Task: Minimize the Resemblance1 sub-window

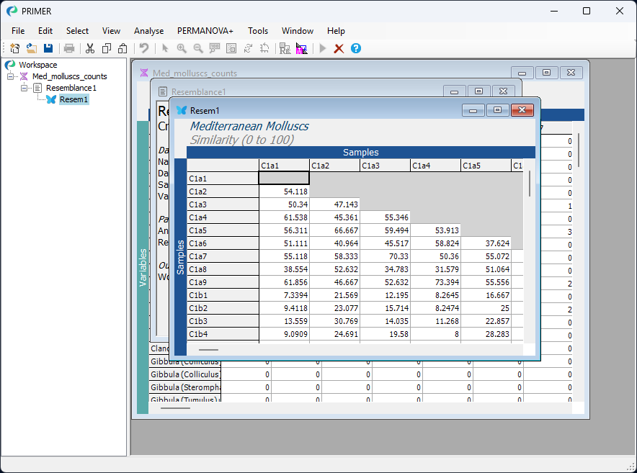Action: pos(454,91)
